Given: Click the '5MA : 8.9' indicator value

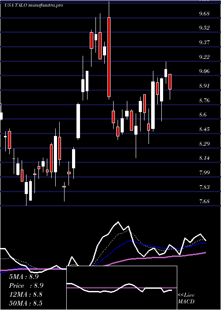Looking at the screenshot, I should click(x=24, y=277).
